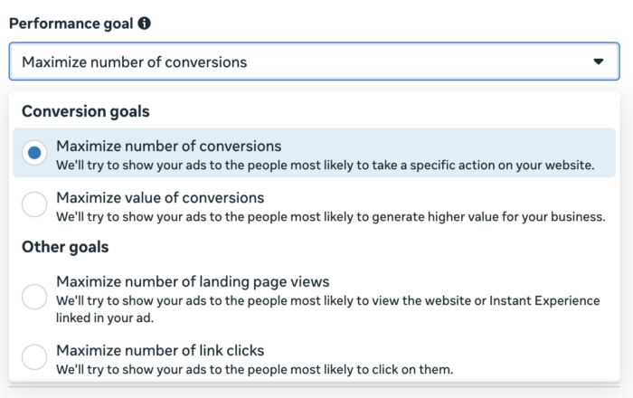Click the Performance goal field label
633x398 pixels.
(x=71, y=24)
